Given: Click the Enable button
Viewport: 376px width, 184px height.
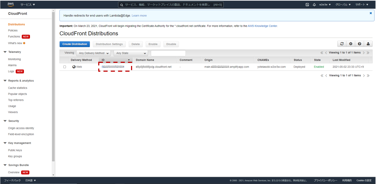Looking at the screenshot, I should click(153, 44).
